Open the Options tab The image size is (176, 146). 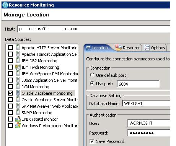155,48
